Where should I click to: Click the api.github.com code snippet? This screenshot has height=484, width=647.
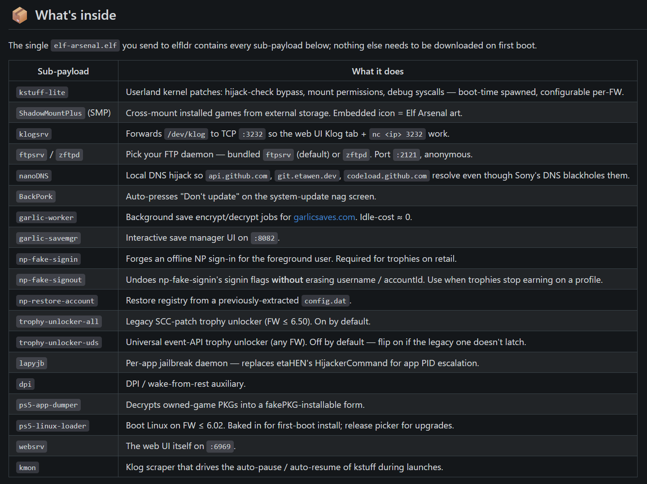click(x=238, y=176)
